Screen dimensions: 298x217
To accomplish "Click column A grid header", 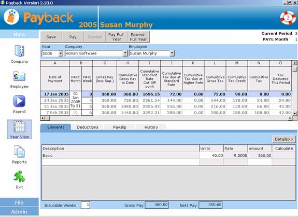I will [x=55, y=63].
